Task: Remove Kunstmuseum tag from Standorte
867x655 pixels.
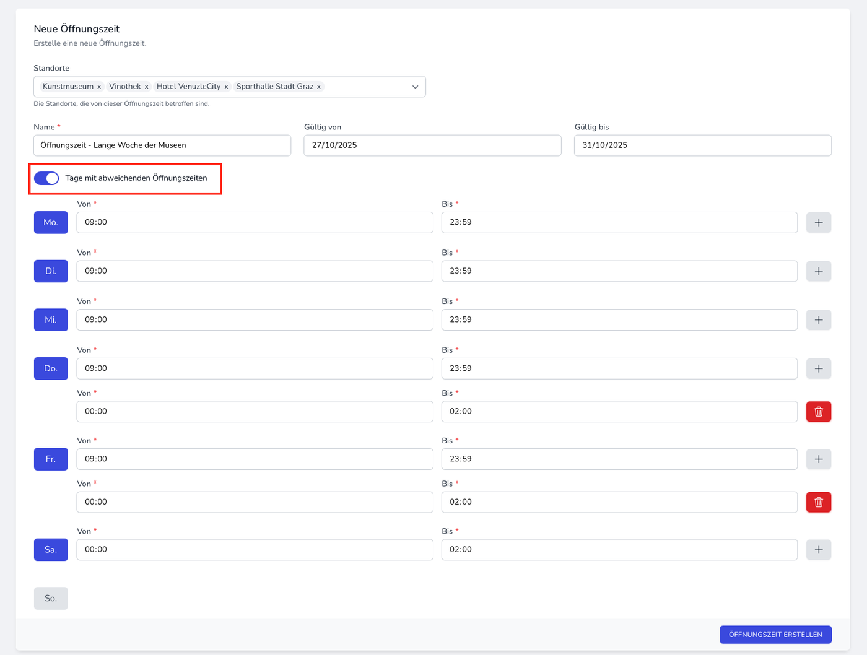Action: [x=99, y=87]
